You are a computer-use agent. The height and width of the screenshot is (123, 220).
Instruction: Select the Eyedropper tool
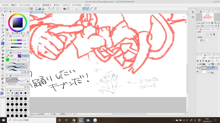pyautogui.click(x=2, y=36)
